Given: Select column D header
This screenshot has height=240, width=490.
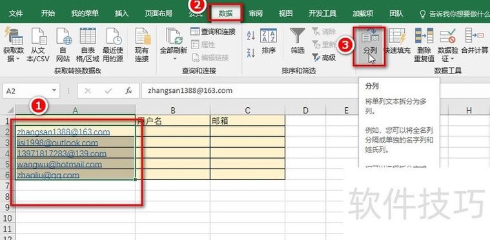Looking at the screenshot, I should (x=305, y=110).
